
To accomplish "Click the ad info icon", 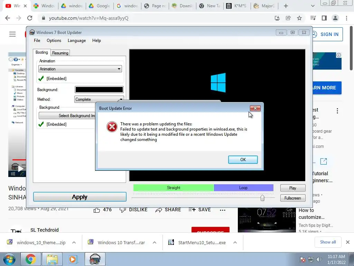I will pos(339,55).
